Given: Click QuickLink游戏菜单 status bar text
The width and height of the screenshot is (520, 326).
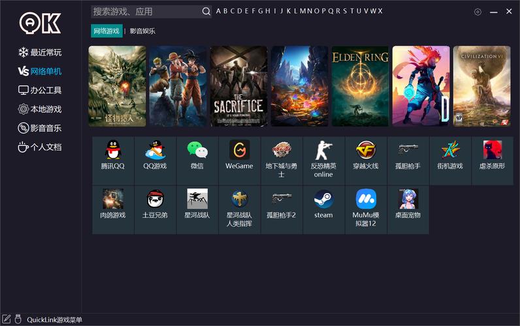Looking at the screenshot, I should pyautogui.click(x=54, y=319).
